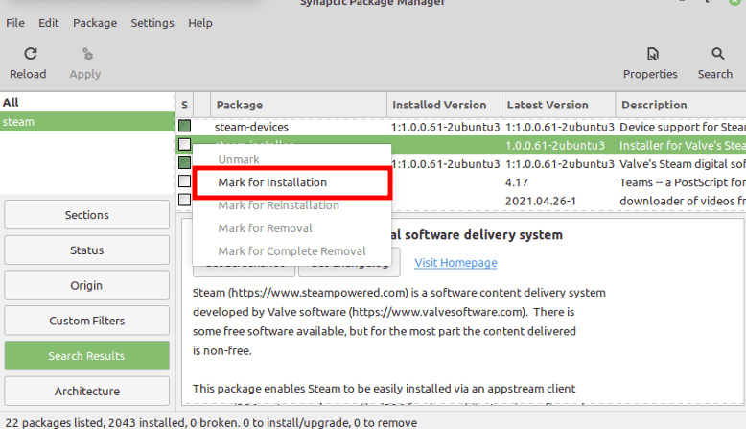The height and width of the screenshot is (429, 746).
Task: Click the Teams -- a PostScript description cell
Action: 683,182
